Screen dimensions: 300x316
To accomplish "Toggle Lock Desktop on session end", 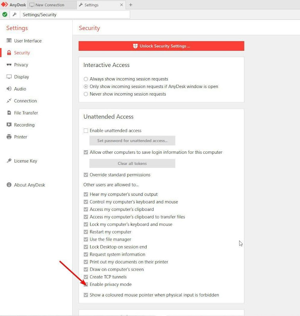I will click(x=86, y=247).
